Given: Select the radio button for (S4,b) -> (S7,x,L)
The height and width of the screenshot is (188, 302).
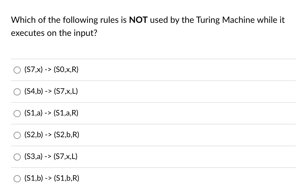Looking at the screenshot, I should click(x=17, y=92).
